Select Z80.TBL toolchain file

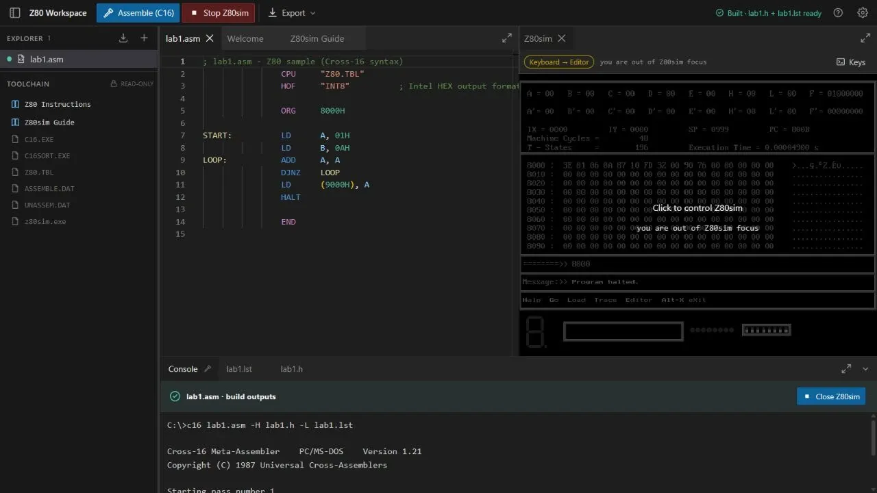[x=39, y=172]
